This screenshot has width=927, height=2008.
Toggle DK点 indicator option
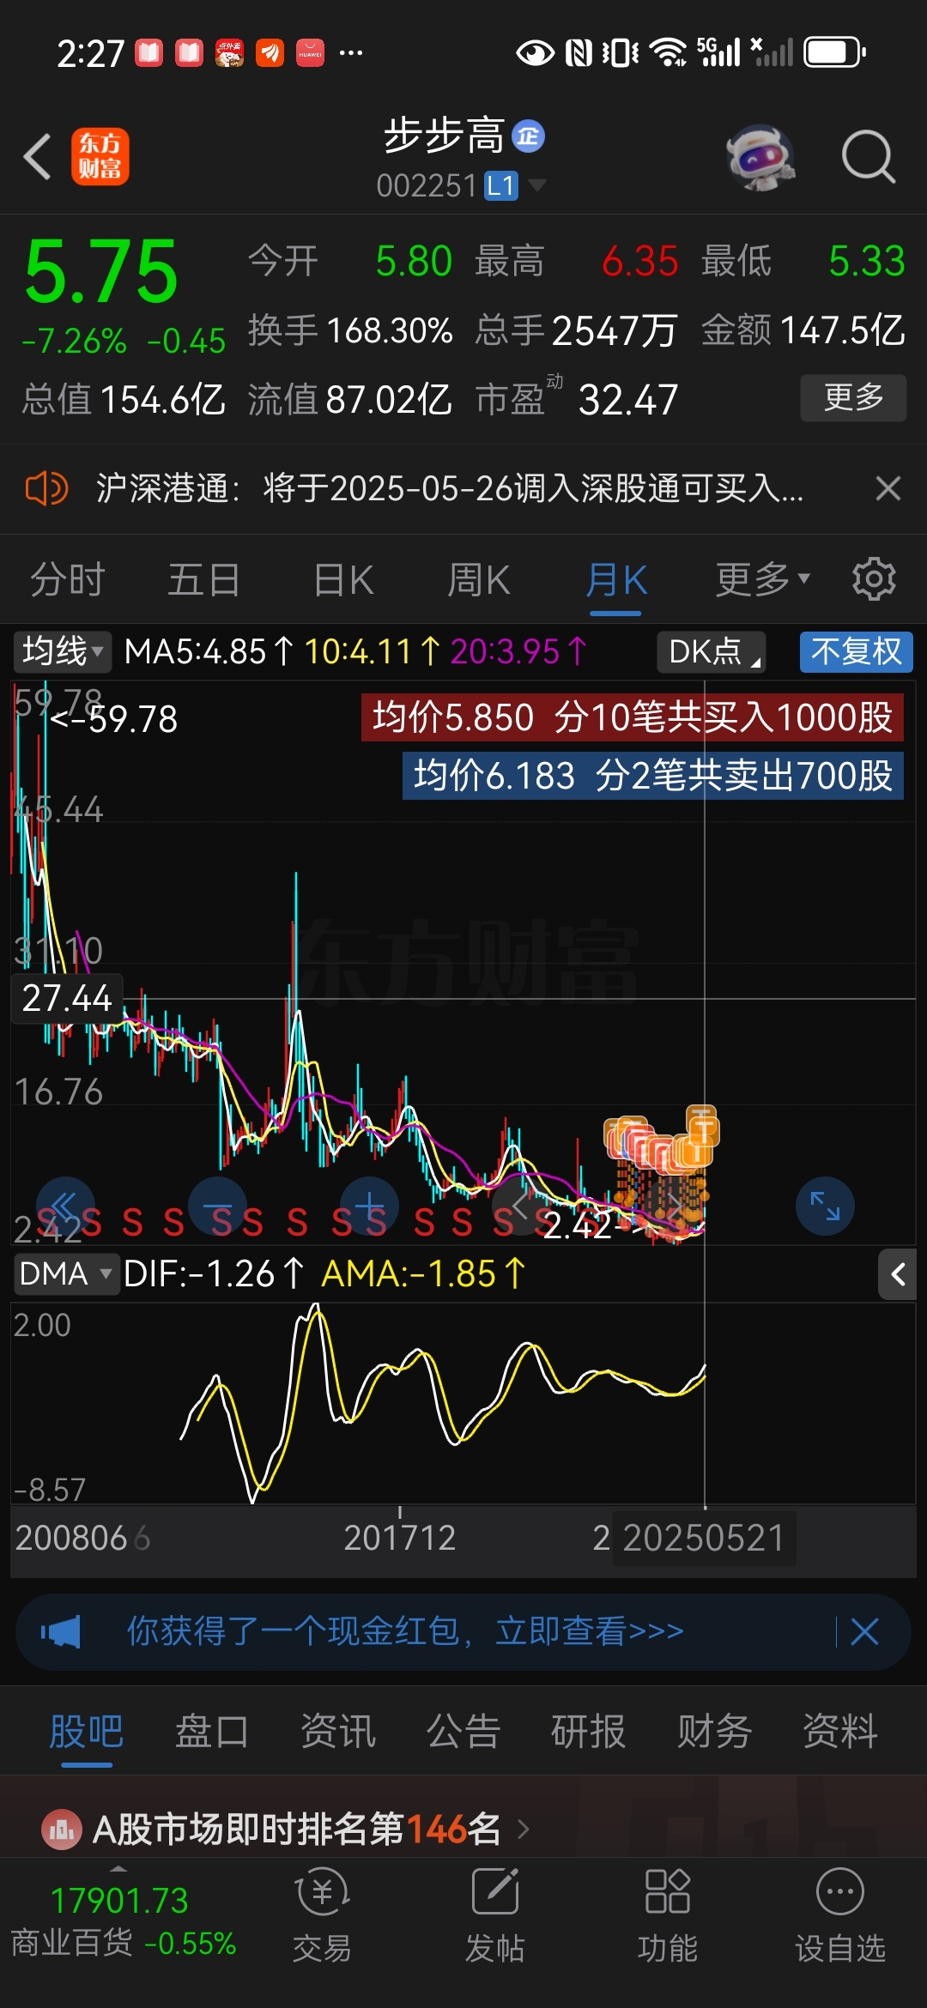tap(711, 651)
